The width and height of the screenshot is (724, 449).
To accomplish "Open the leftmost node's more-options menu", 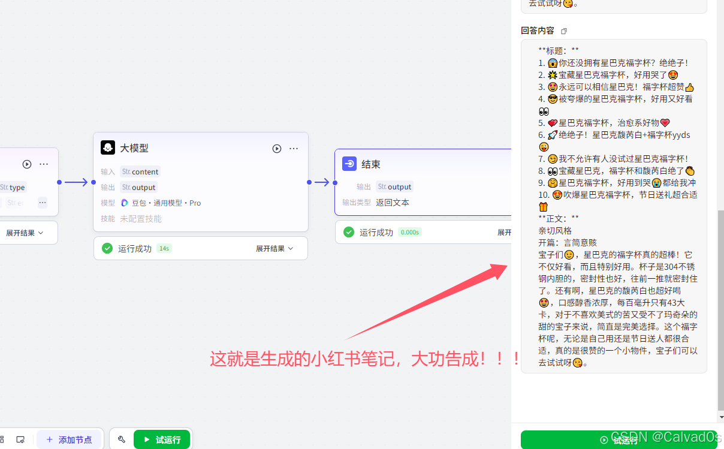I will click(44, 164).
